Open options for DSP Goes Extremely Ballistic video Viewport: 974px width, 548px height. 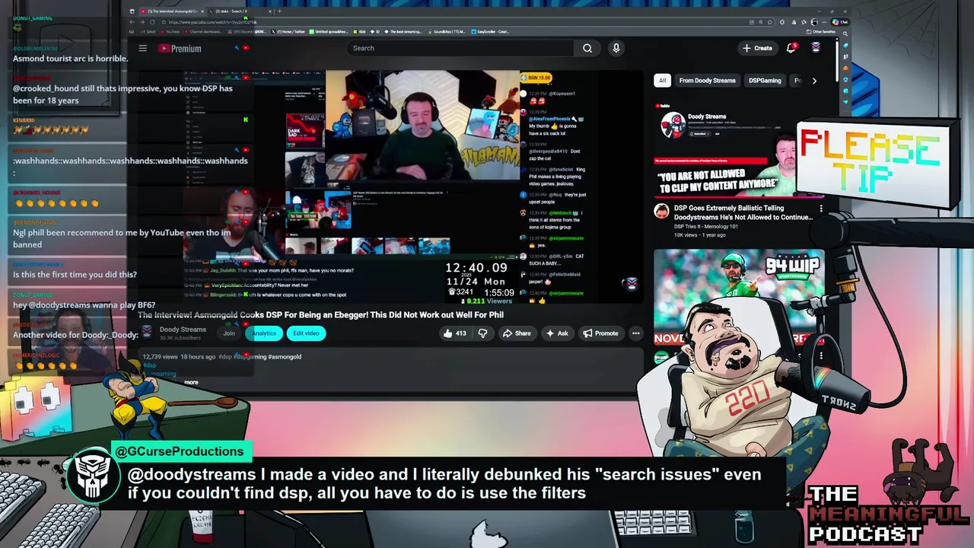pyautogui.click(x=821, y=209)
